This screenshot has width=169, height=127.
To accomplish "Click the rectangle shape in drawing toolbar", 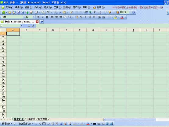I will click(44, 124).
